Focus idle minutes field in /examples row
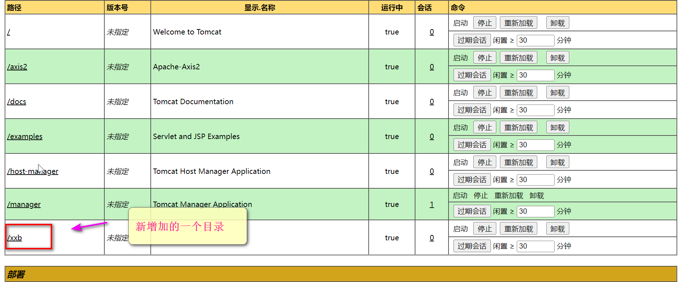This screenshot has width=679, height=282. (x=535, y=145)
